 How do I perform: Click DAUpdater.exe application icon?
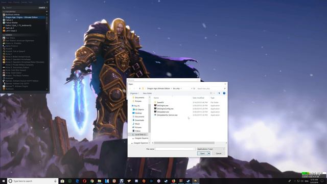[x=155, y=112]
